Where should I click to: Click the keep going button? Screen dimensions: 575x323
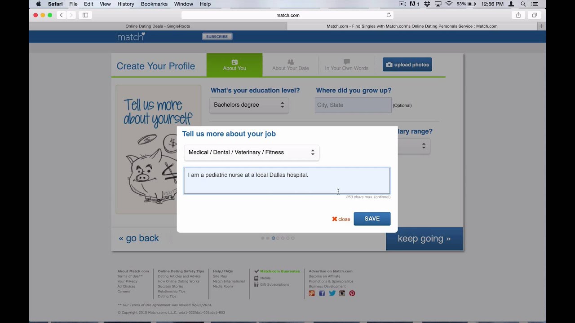pyautogui.click(x=425, y=239)
